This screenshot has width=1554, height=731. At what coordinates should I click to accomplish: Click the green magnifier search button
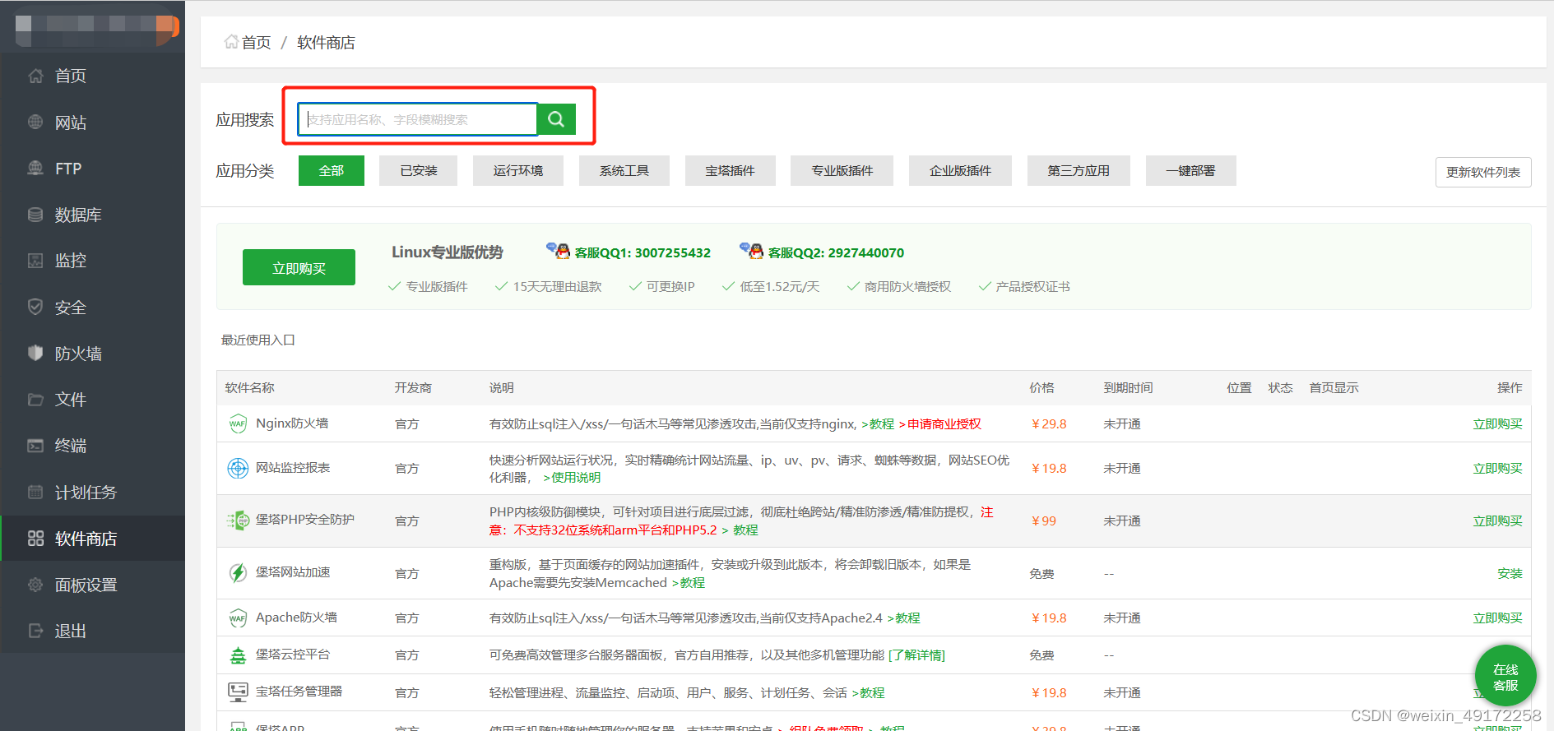point(556,119)
